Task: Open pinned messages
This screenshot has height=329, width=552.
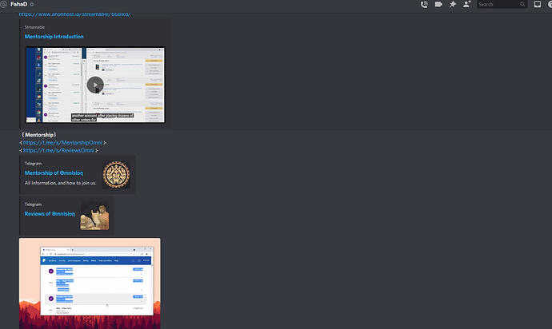Action: click(x=452, y=4)
